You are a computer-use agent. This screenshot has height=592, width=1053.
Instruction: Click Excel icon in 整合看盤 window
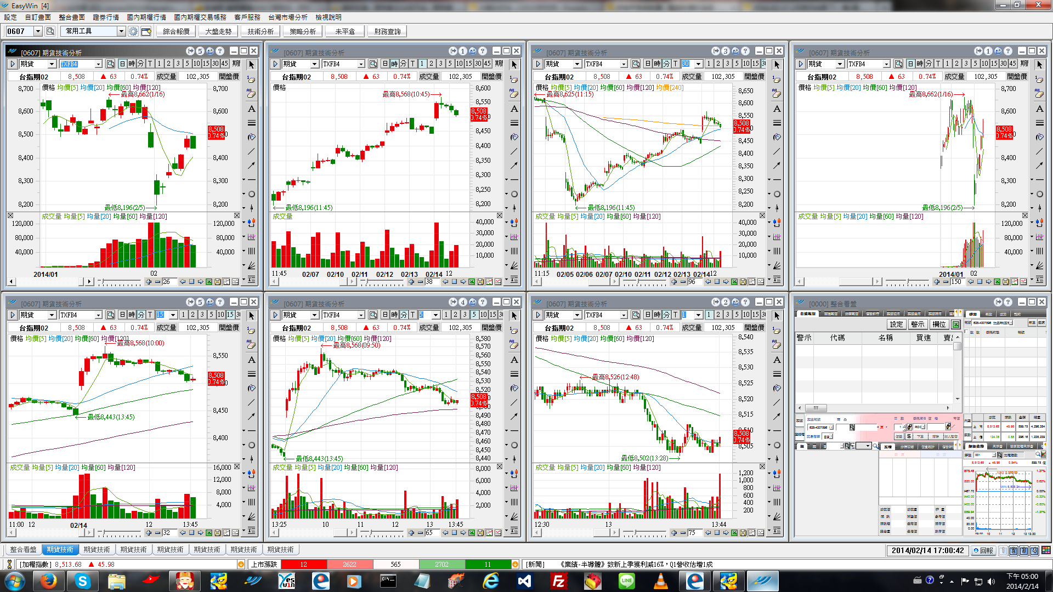point(956,325)
